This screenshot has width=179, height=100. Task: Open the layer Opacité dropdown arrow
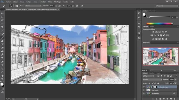point(175,80)
